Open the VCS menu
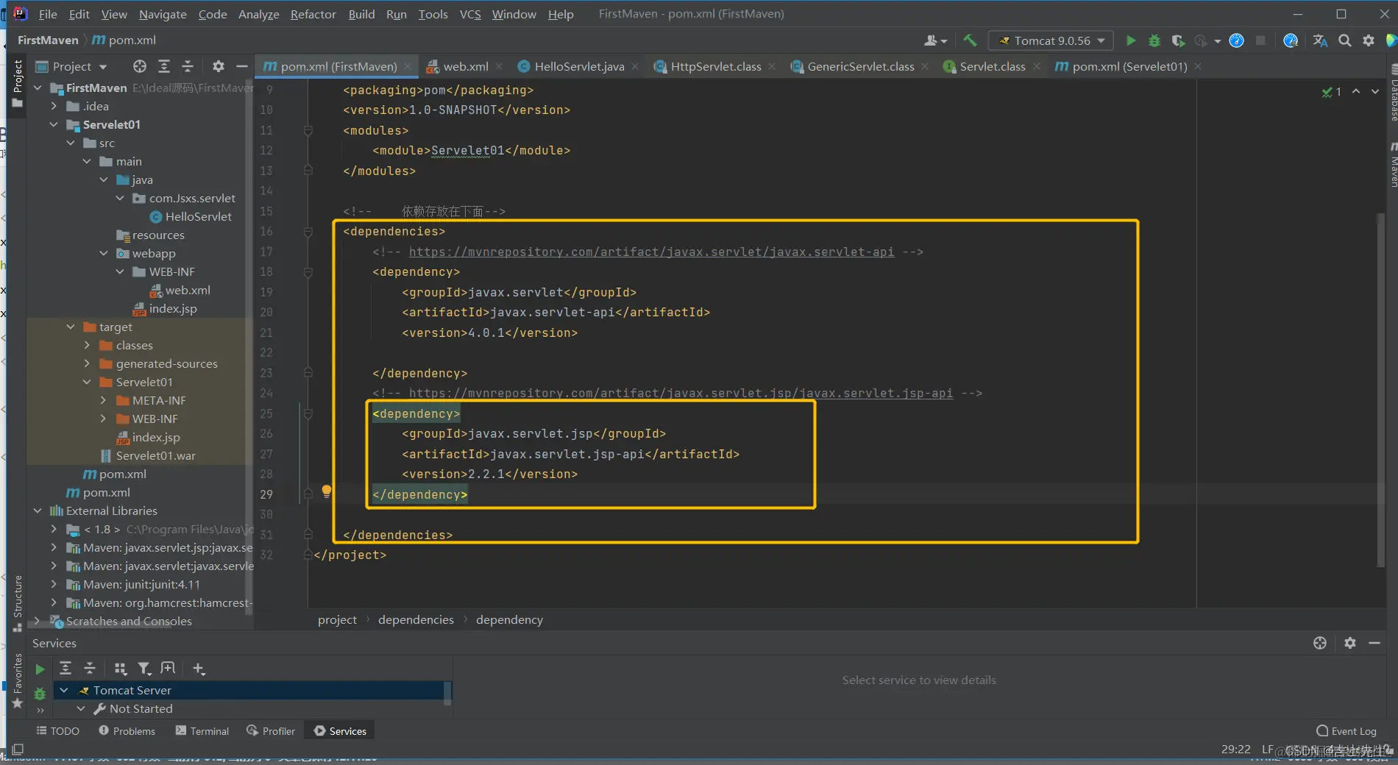The image size is (1398, 765). point(469,14)
